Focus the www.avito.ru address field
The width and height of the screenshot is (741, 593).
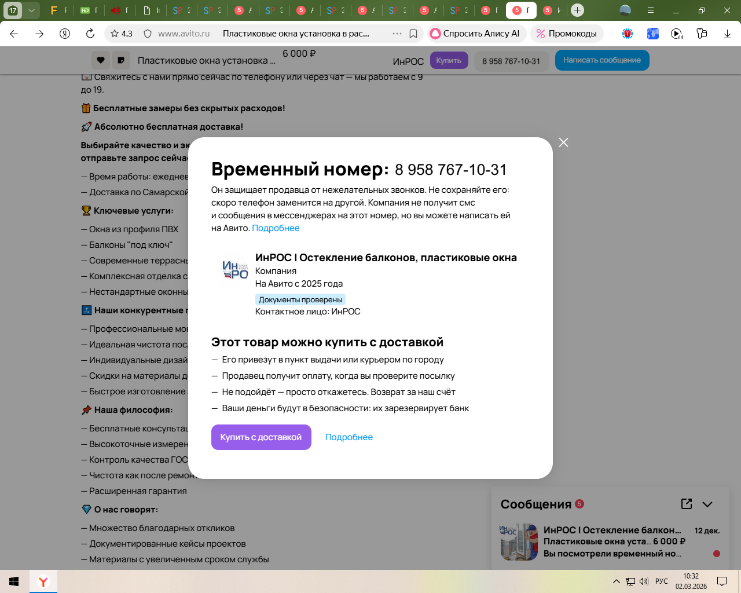tap(184, 34)
